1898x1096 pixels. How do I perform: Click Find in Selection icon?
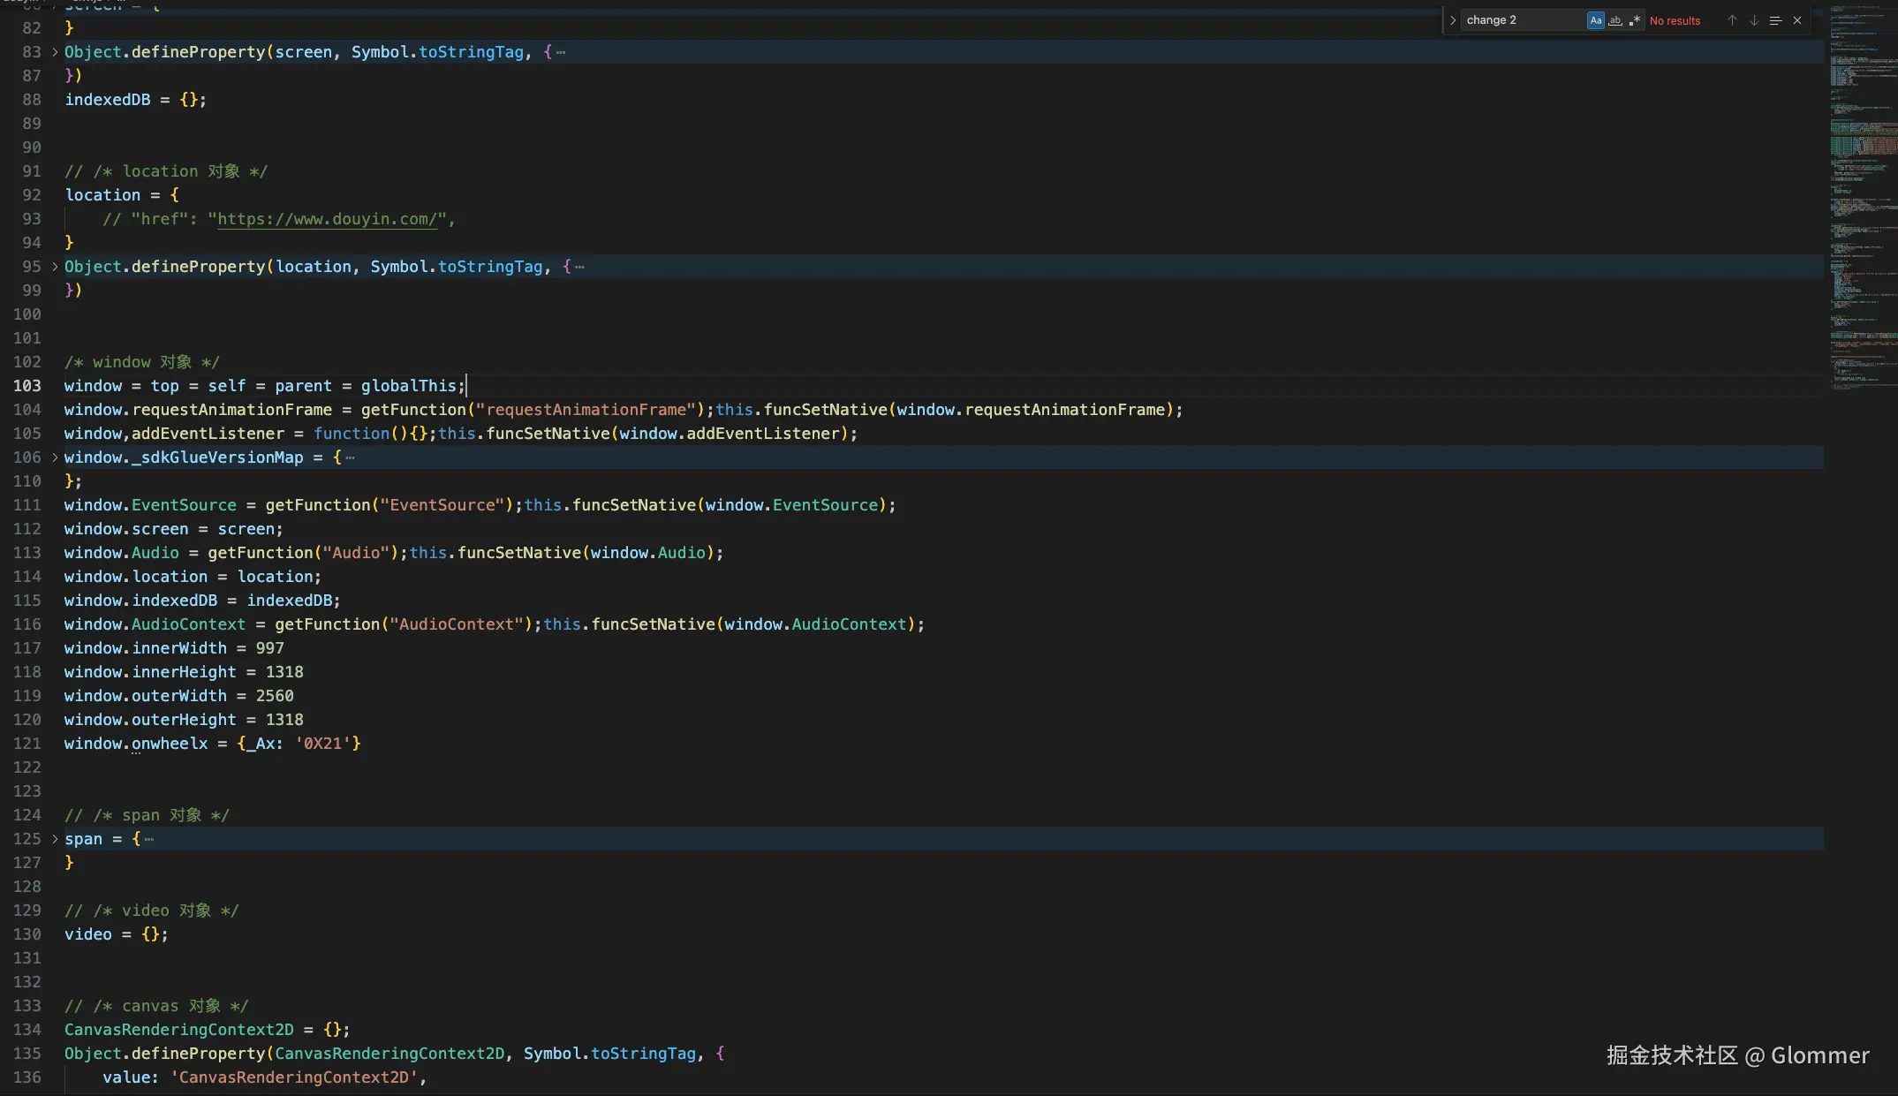(1775, 20)
